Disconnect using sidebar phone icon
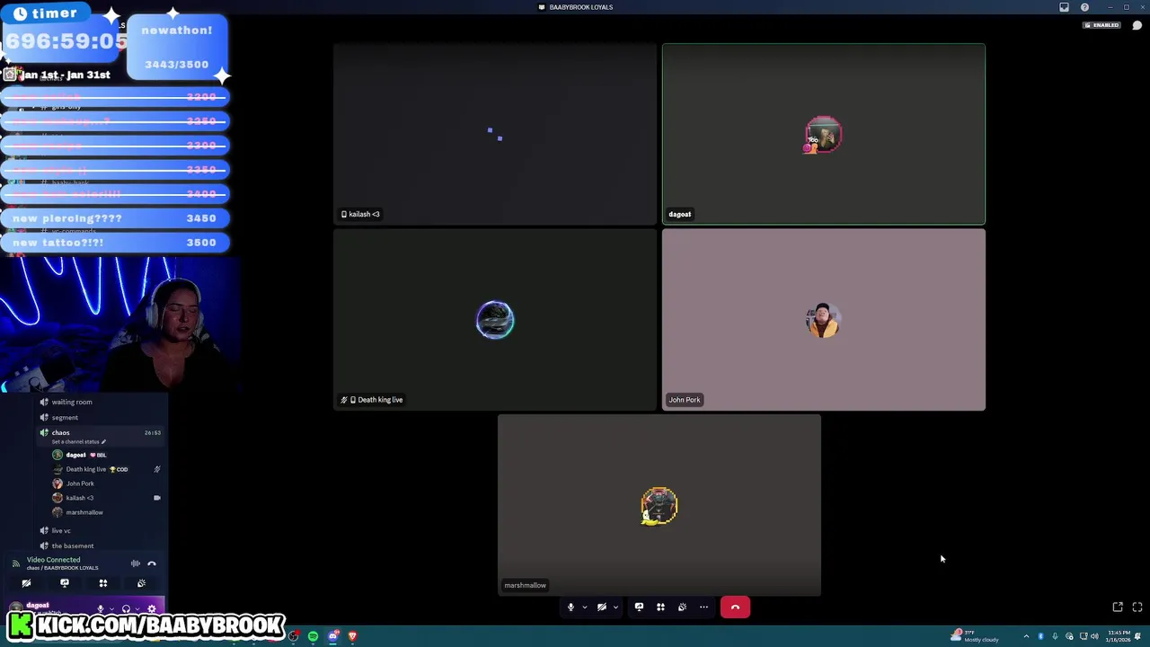The width and height of the screenshot is (1150, 647). click(152, 563)
